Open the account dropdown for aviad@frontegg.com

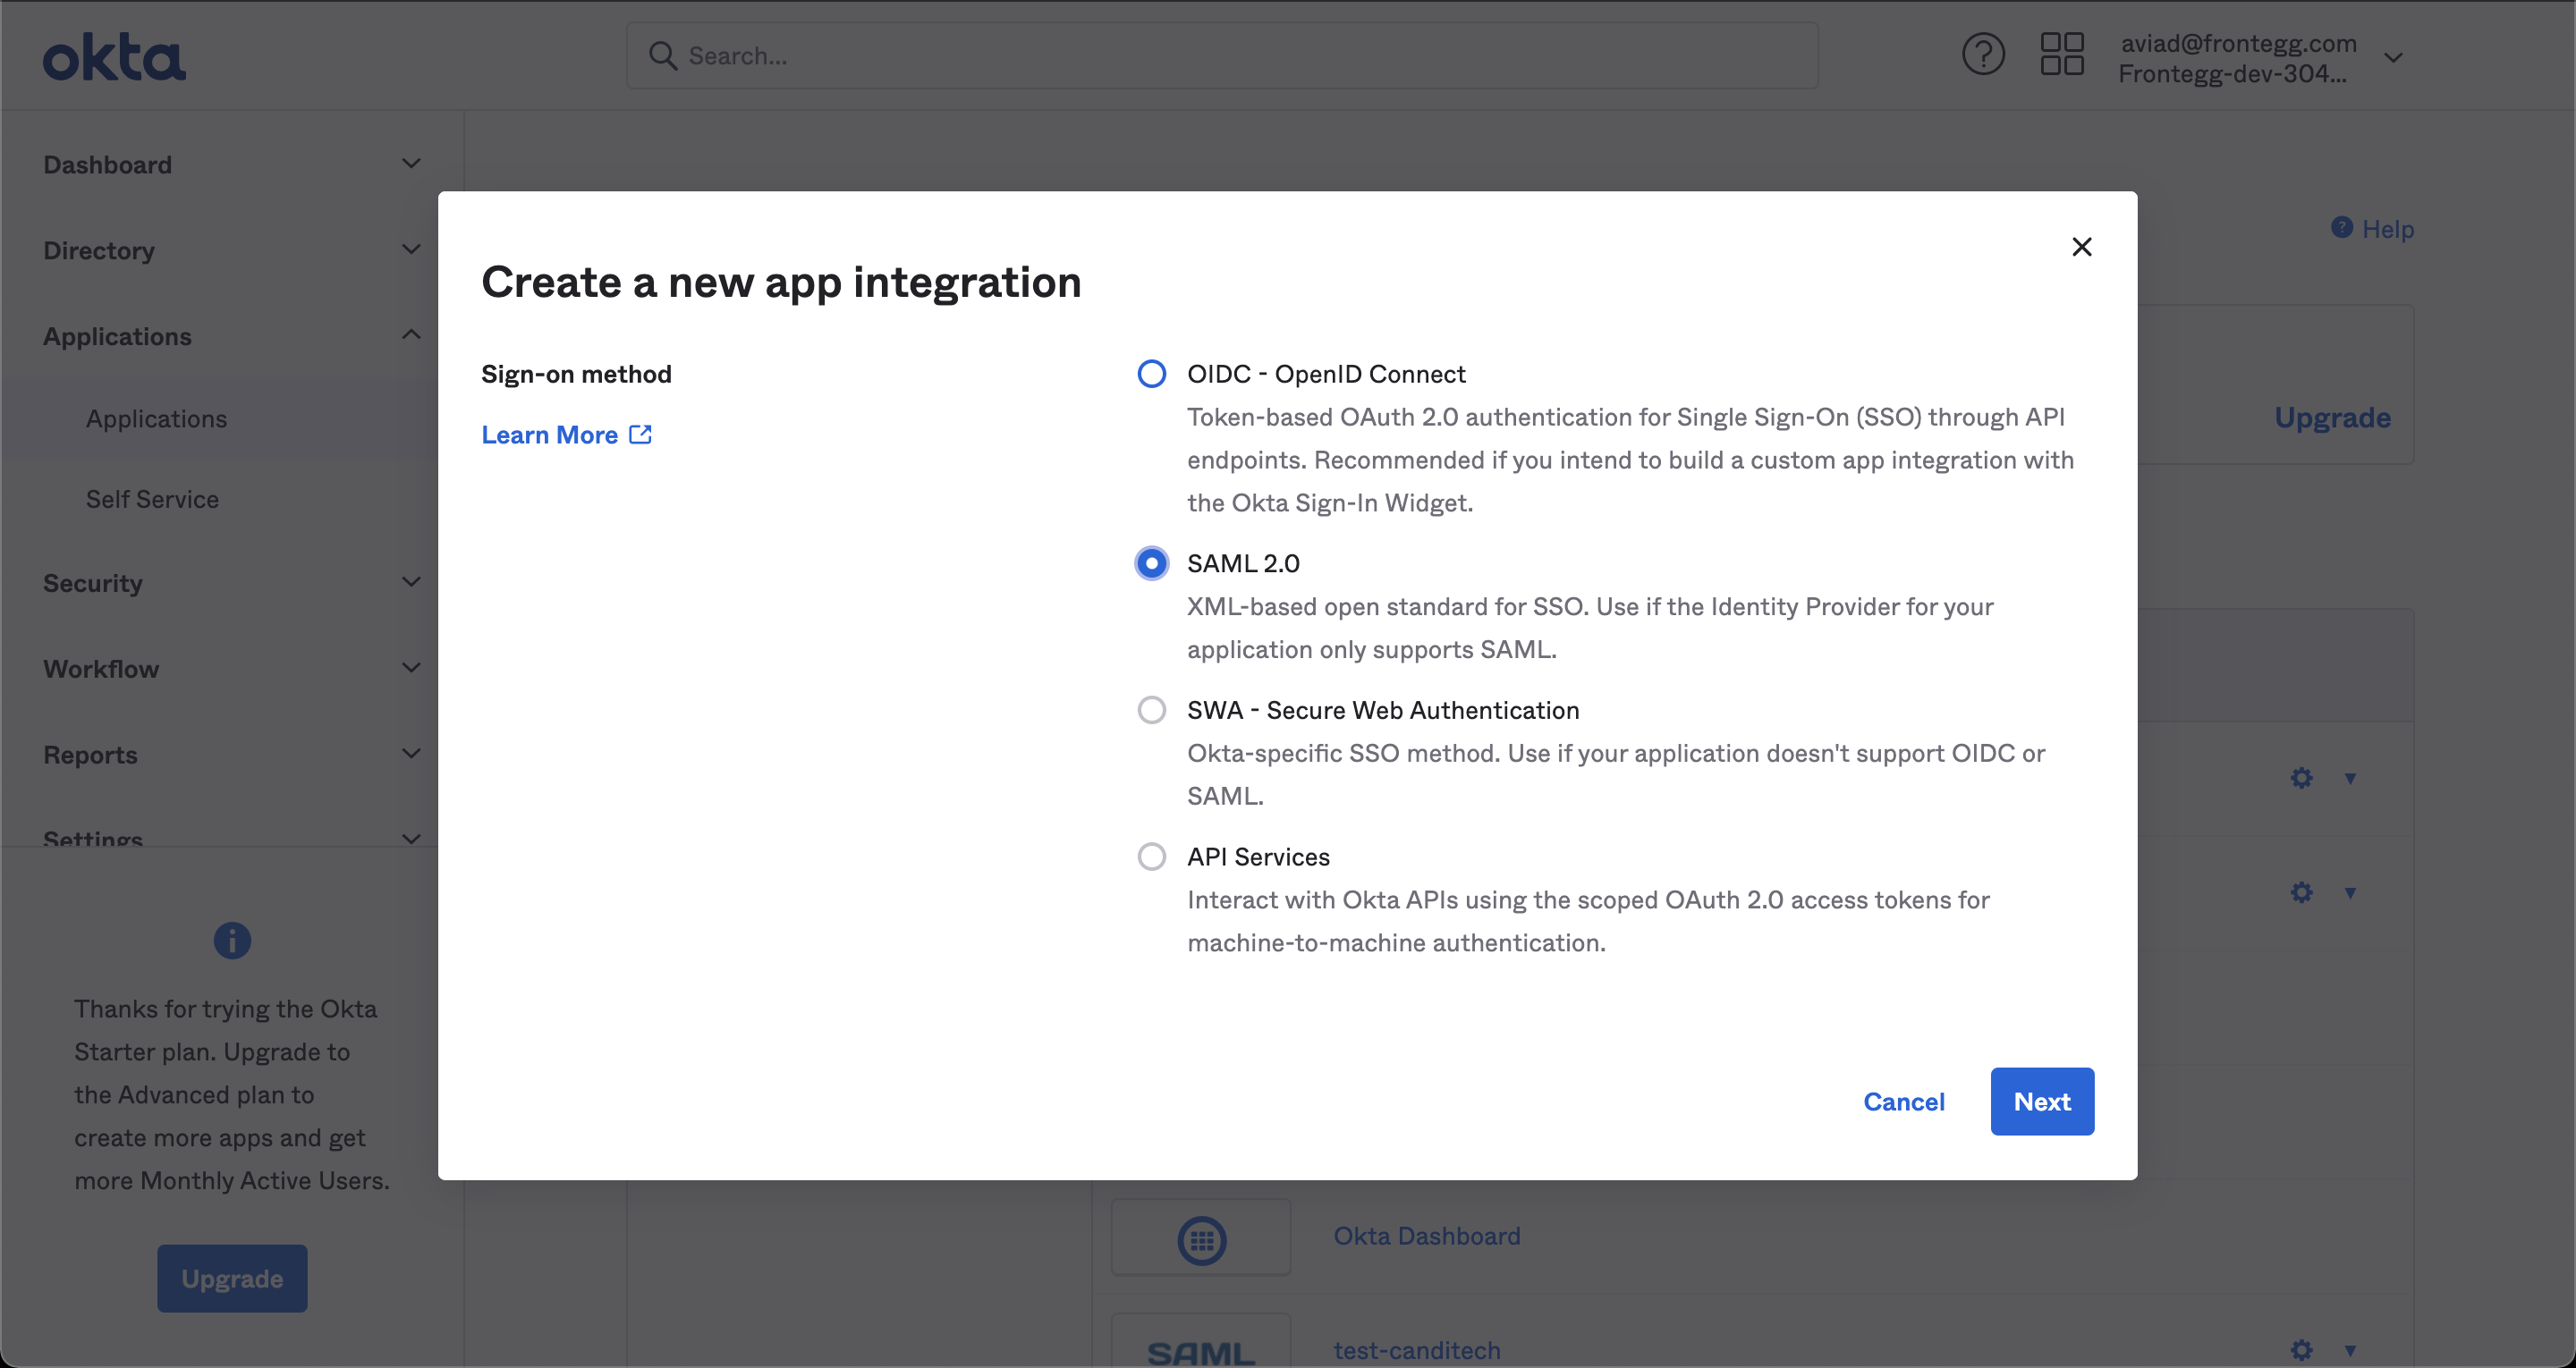(x=2393, y=58)
